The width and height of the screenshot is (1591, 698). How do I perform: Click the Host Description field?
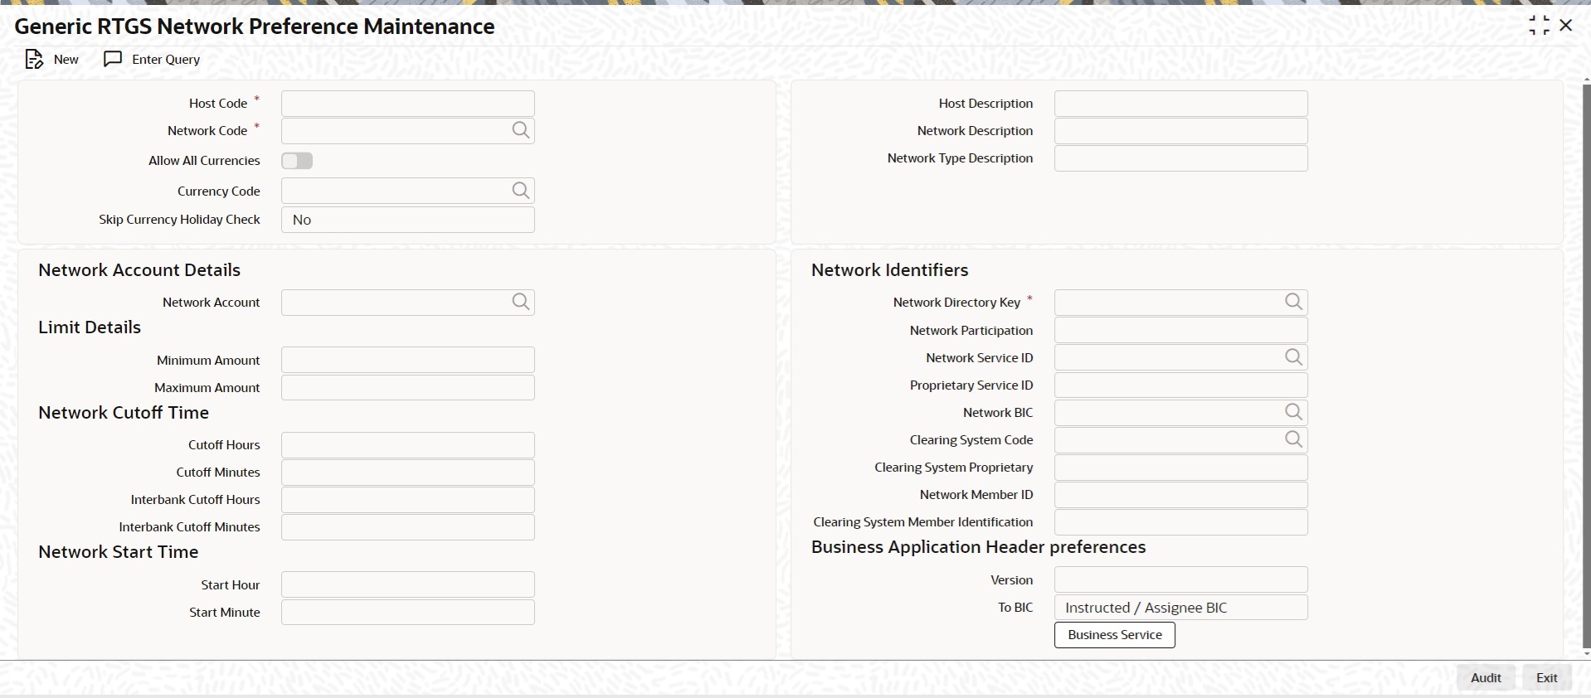(x=1181, y=104)
